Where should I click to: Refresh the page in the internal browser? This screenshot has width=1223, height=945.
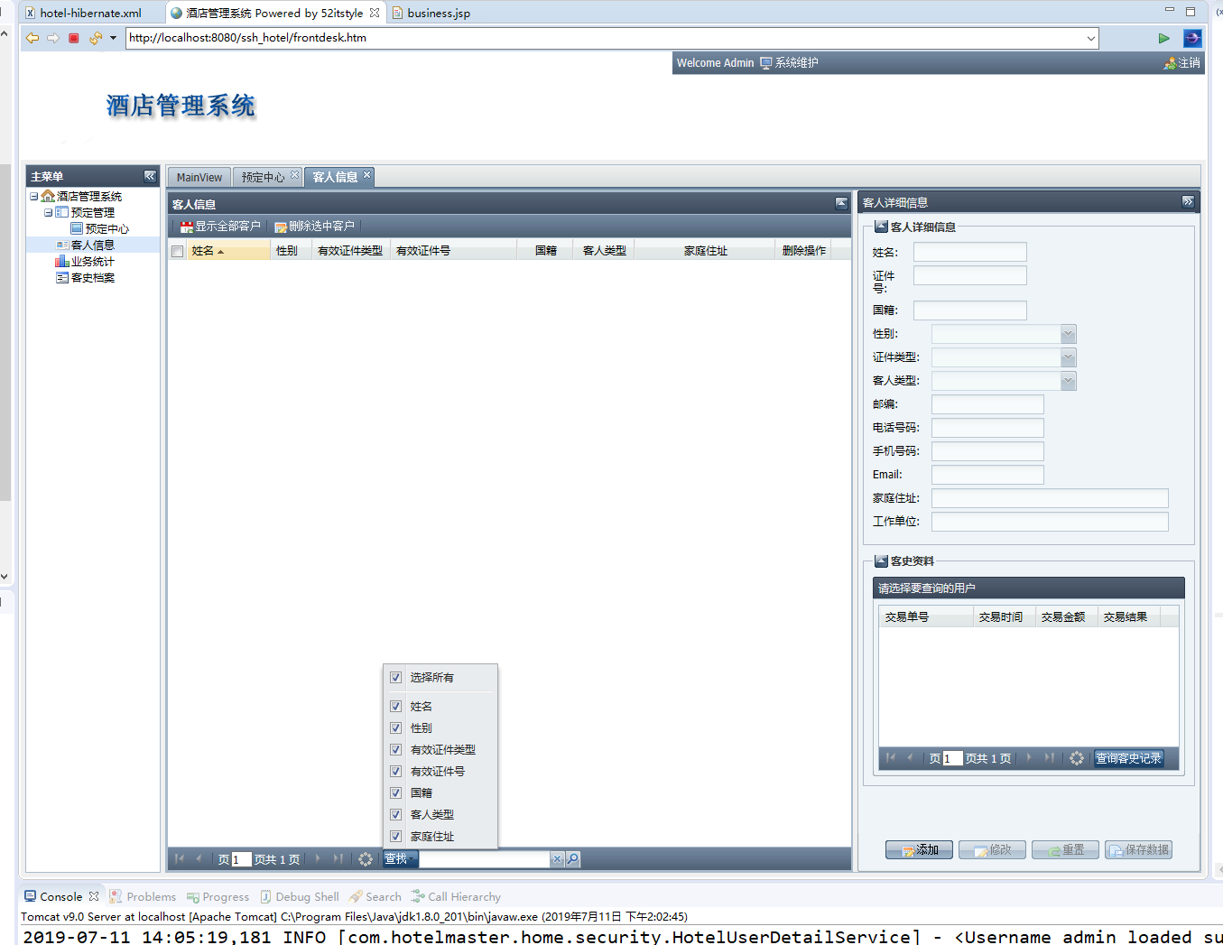95,38
